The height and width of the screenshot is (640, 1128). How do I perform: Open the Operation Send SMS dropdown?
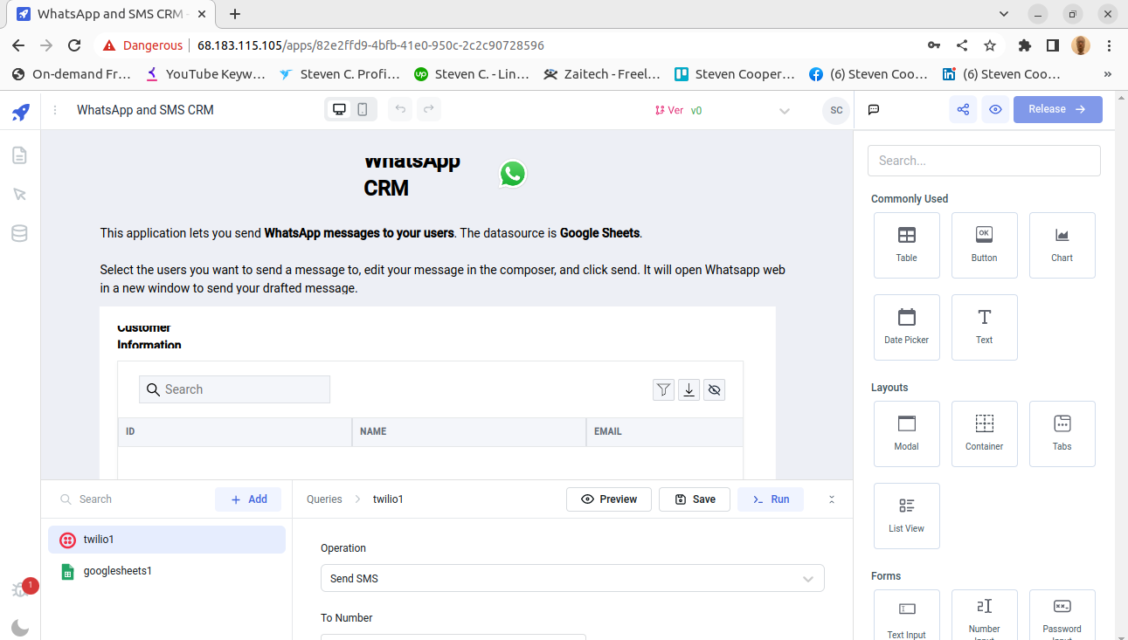pos(572,578)
